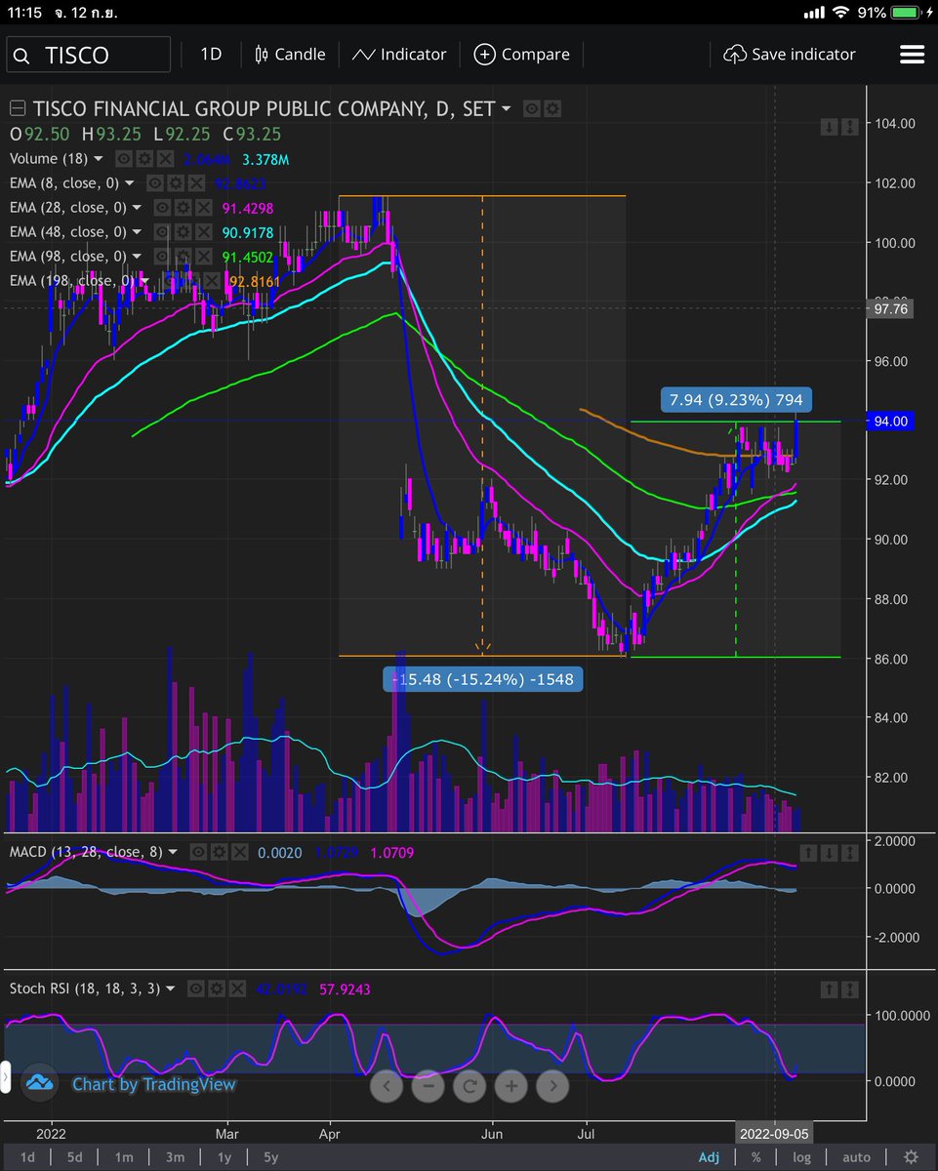This screenshot has width=938, height=1171.
Task: Toggle the Stoch RSI eye icon
Action: pos(198,989)
